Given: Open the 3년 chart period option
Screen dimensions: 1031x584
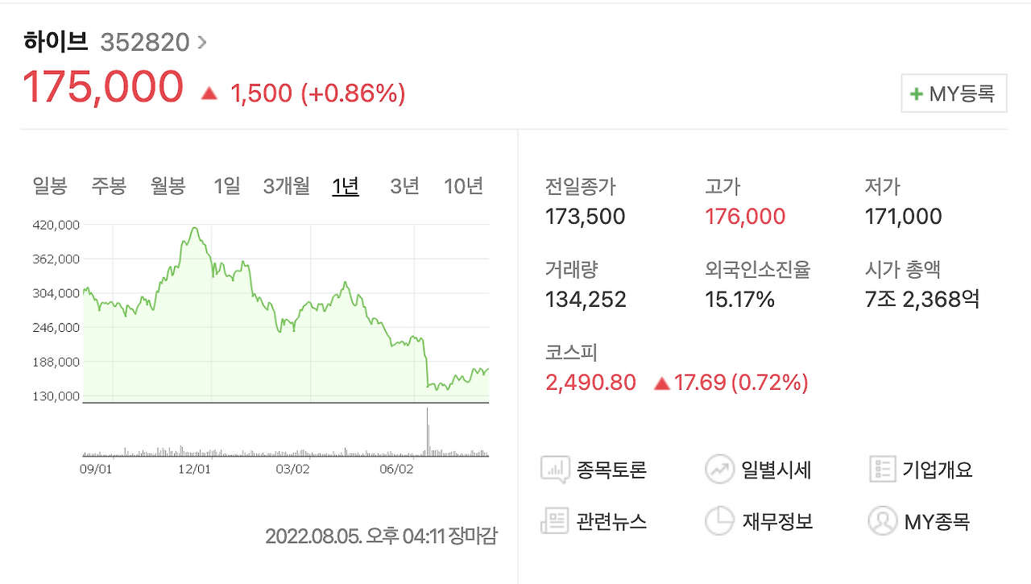Looking at the screenshot, I should [x=404, y=185].
